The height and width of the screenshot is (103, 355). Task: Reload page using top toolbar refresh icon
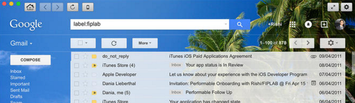[x=73, y=7]
